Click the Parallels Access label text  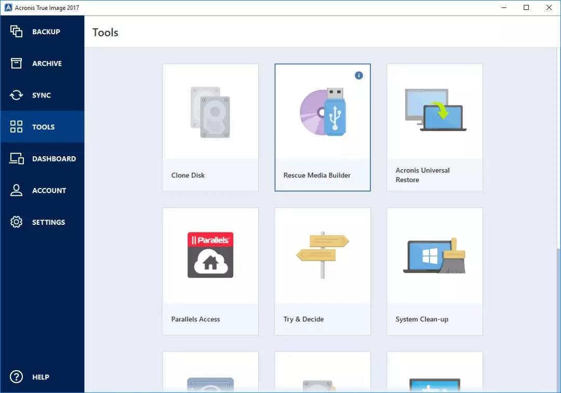click(196, 319)
